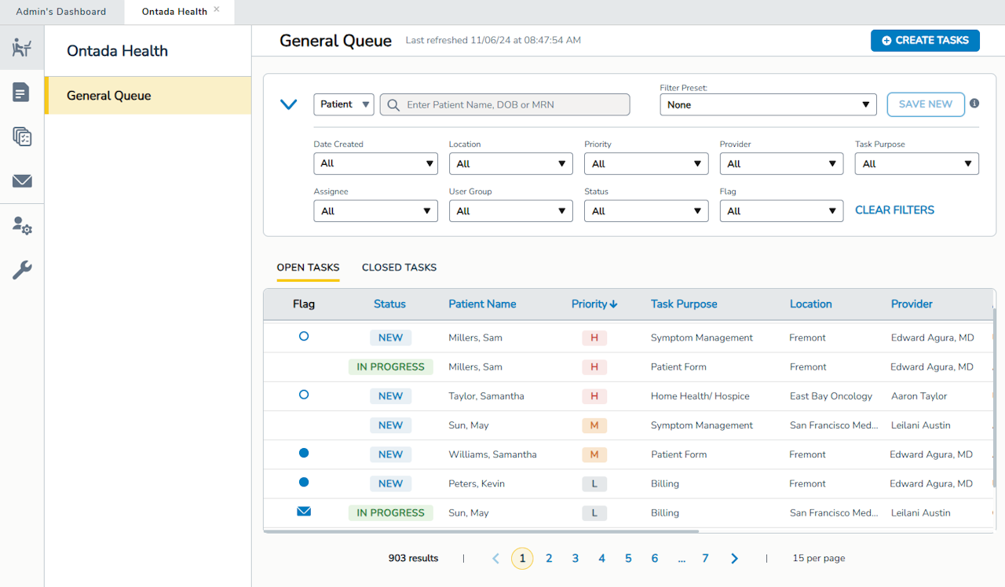Open the wrench tools icon in sidebar

coord(22,271)
